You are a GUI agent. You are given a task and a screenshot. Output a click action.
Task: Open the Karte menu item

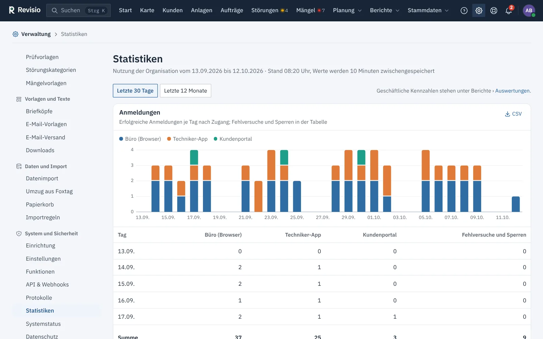point(147,11)
